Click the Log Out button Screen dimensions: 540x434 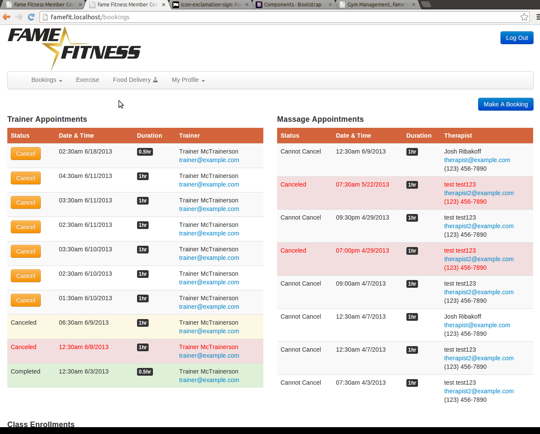(517, 38)
